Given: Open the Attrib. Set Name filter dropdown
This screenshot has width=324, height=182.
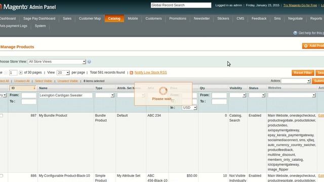Looking at the screenshot, I should click(131, 95).
